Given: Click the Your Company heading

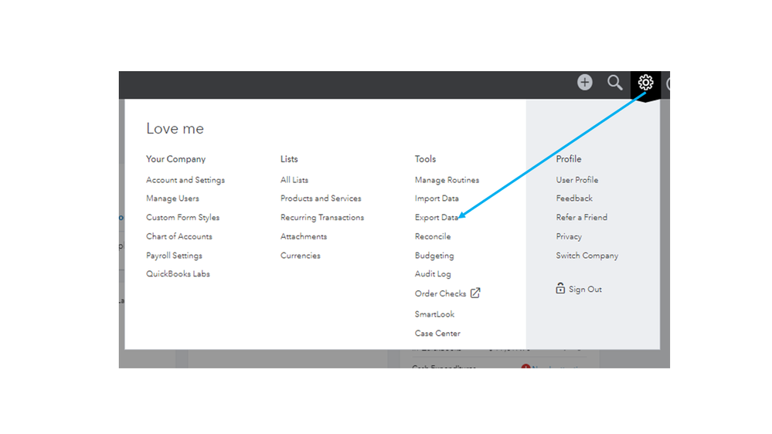Looking at the screenshot, I should coord(175,159).
